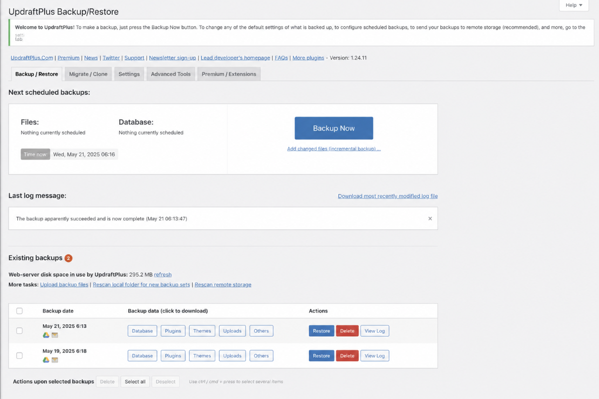
Task: Download most recently modified log file
Action: 388,196
